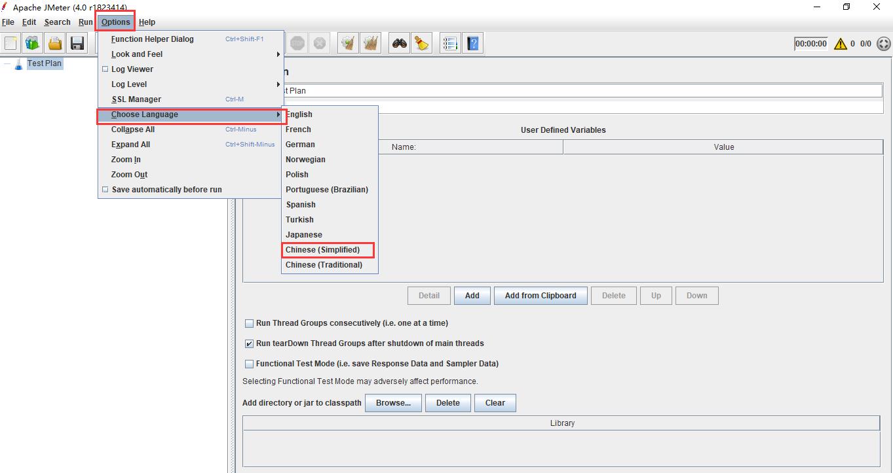Click the Up button

[656, 296]
